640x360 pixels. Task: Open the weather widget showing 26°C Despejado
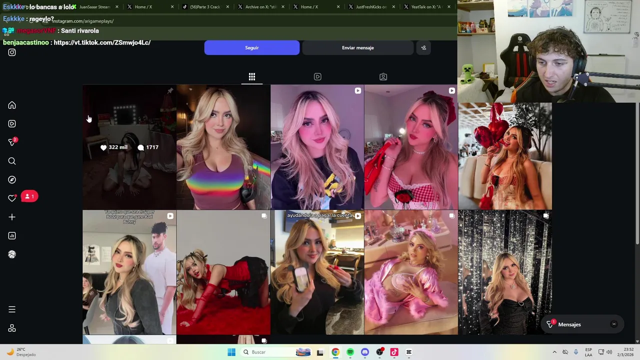pyautogui.click(x=21, y=352)
